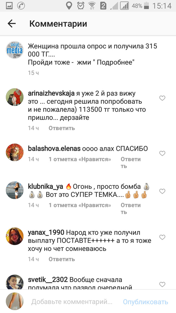
Task: Reply to the yanax_1990 comment
Action: point(62,259)
